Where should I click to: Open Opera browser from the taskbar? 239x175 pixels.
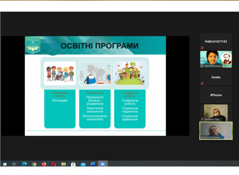53,164
